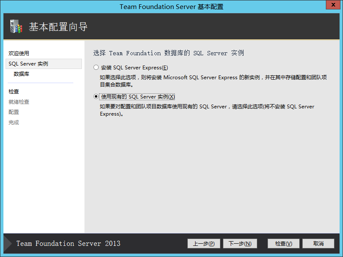Click the 基本配置向导 header title
Viewport: 343px width, 257px height.
coord(58,27)
